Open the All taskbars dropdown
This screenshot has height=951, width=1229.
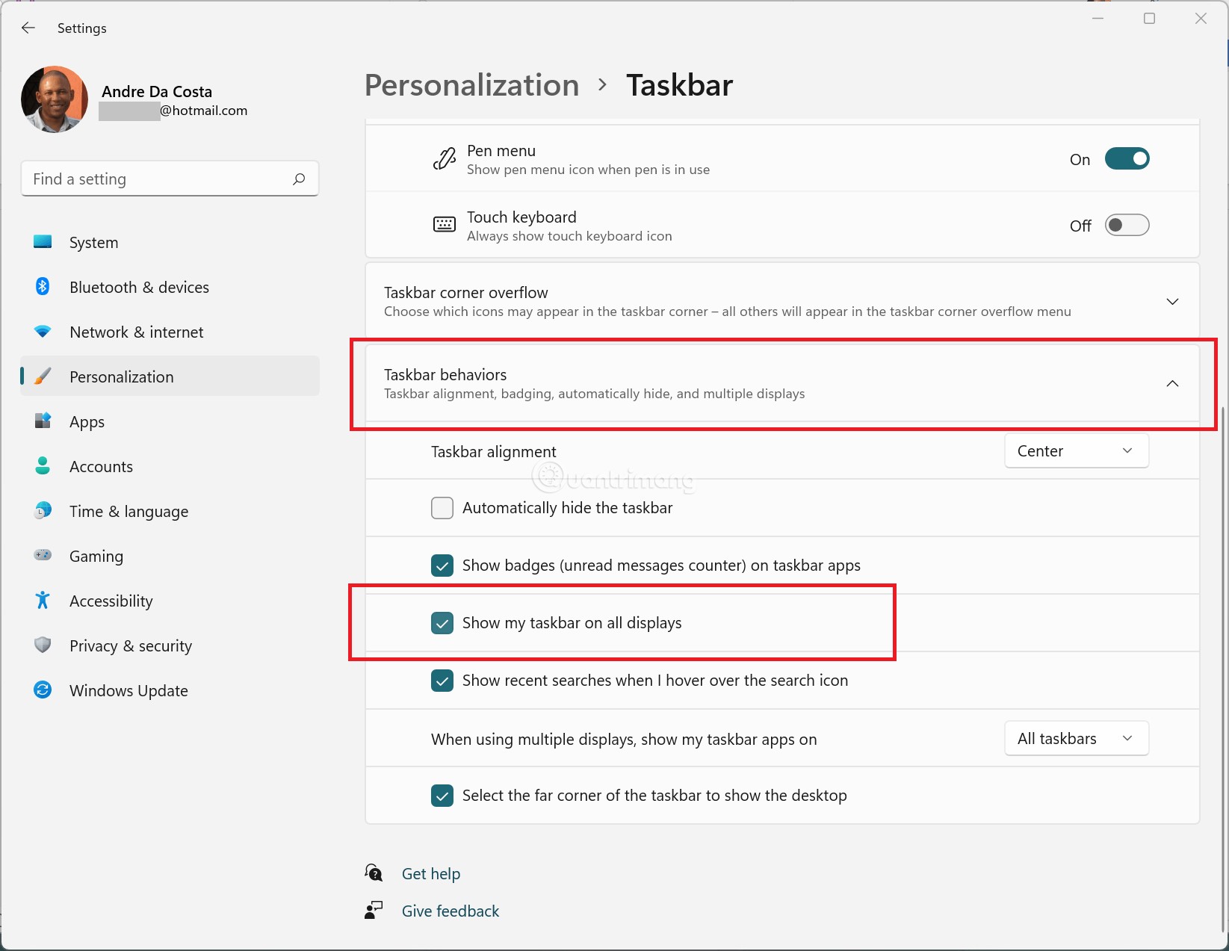coord(1076,738)
